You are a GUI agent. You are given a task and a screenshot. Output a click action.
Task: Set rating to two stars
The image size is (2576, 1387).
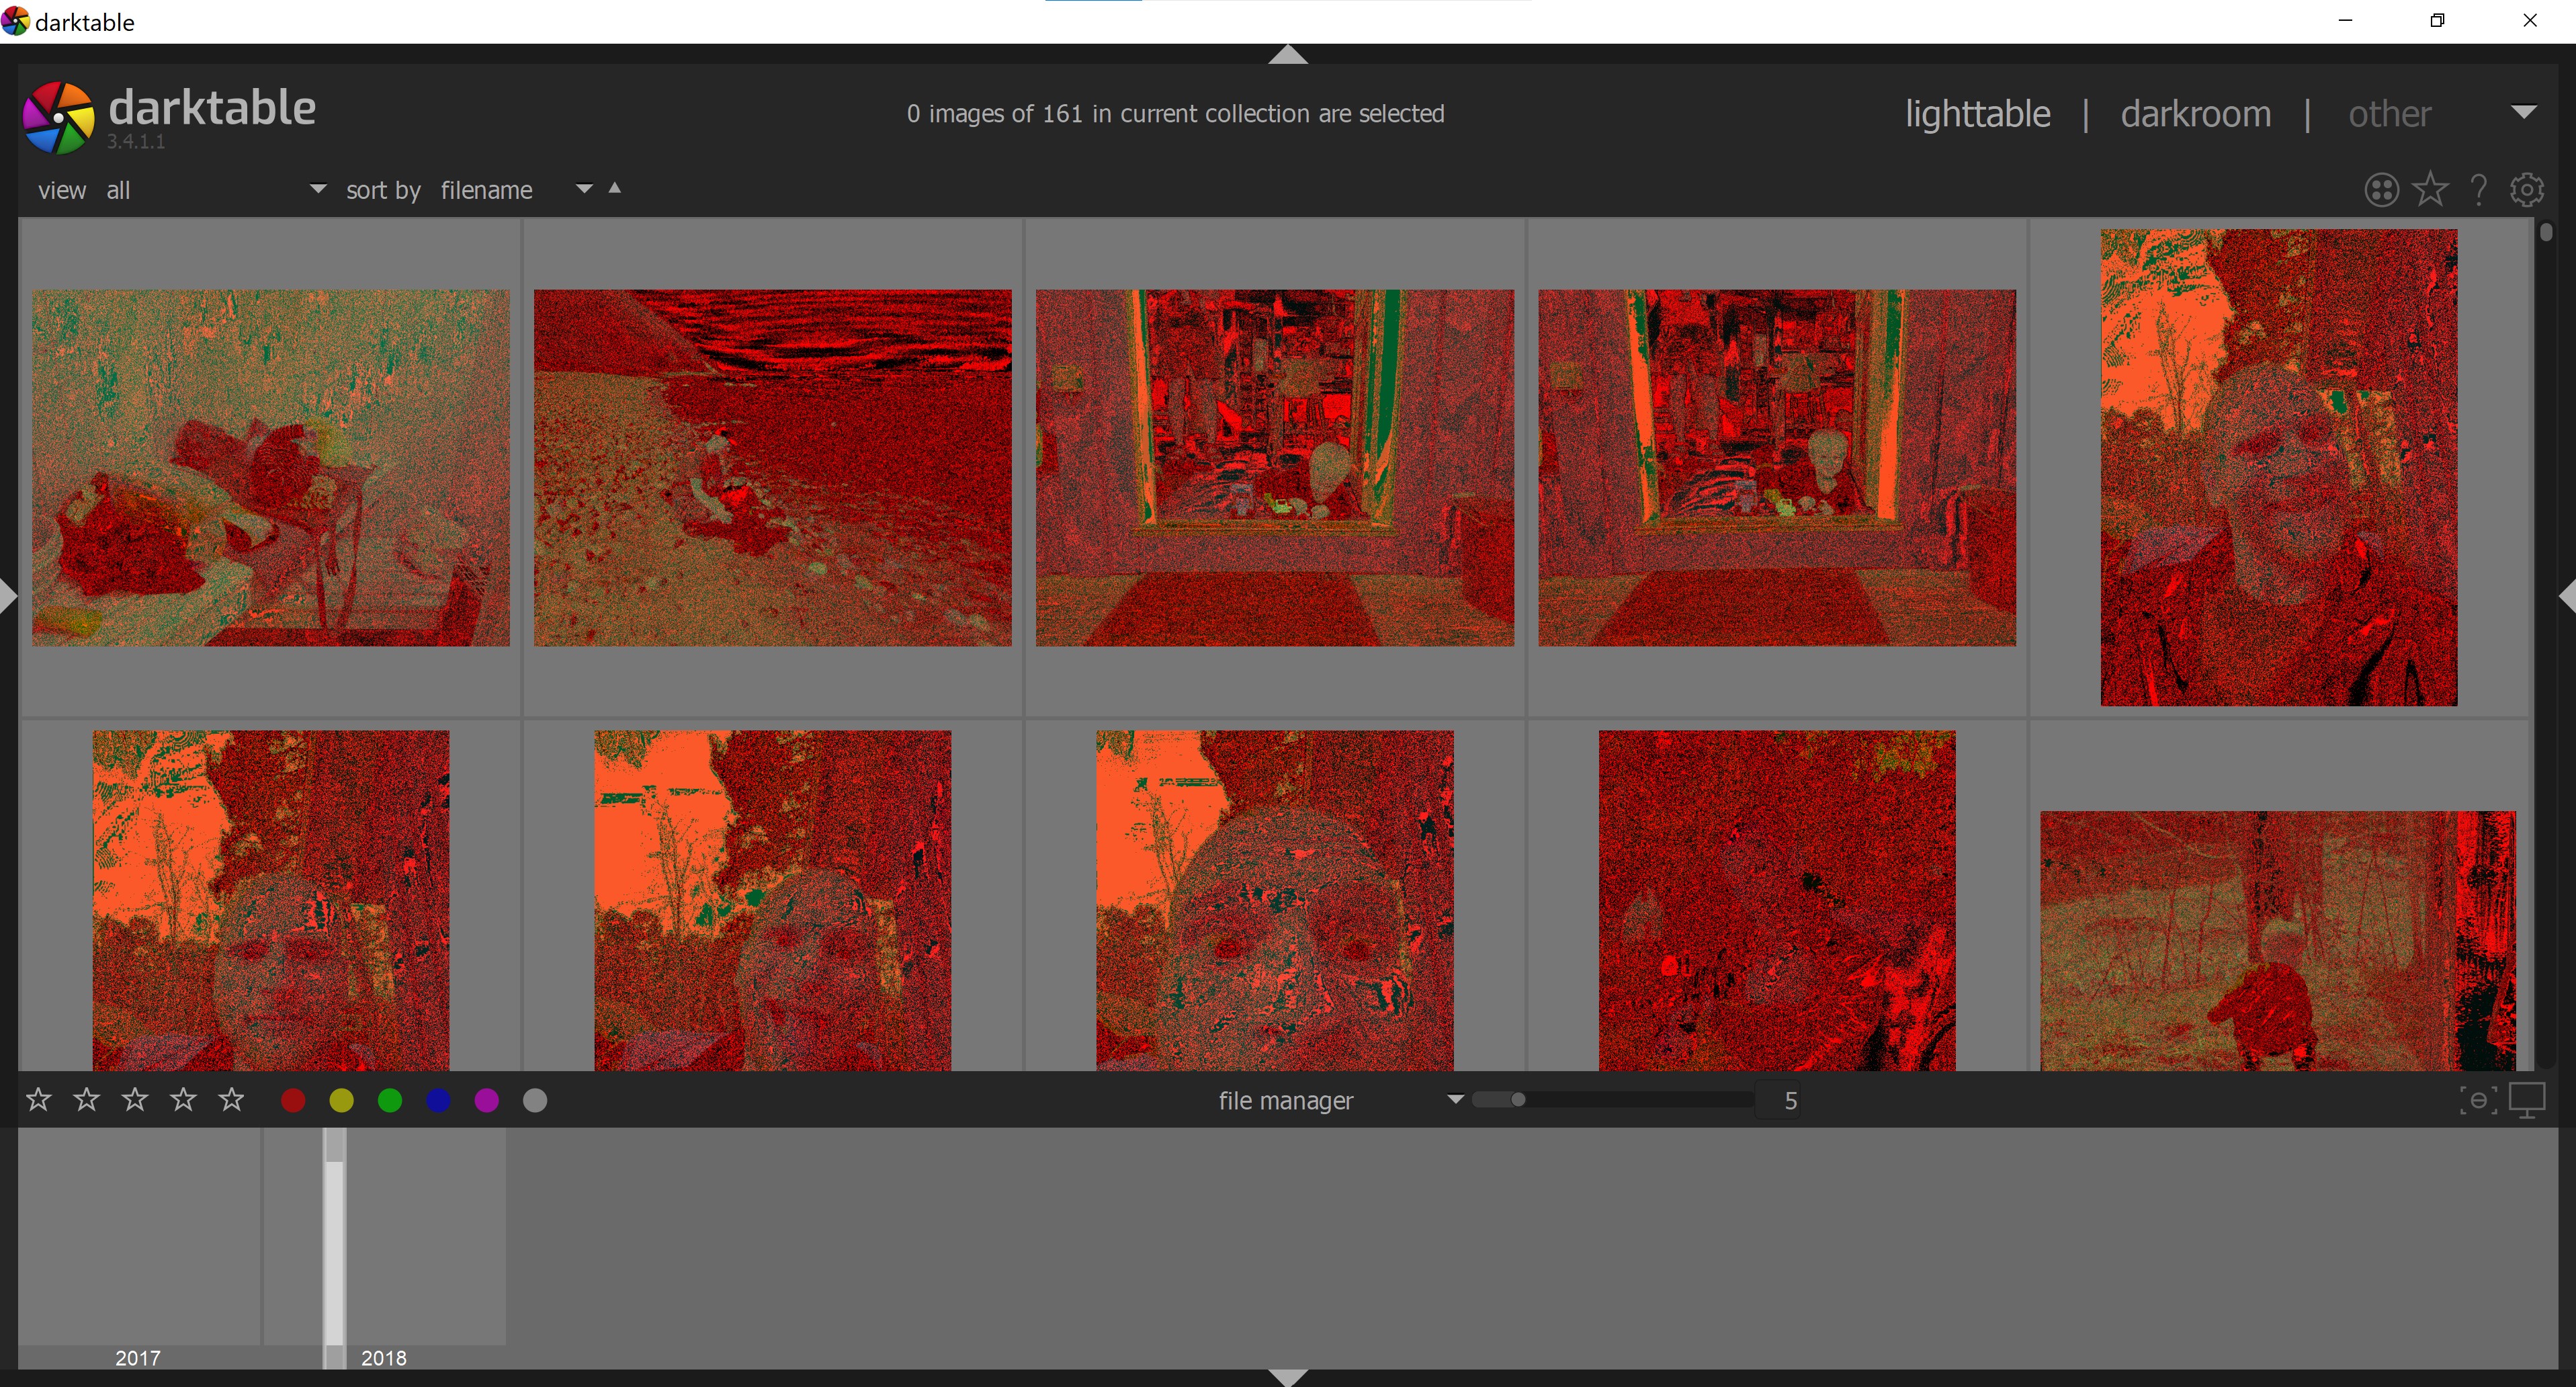pos(87,1100)
